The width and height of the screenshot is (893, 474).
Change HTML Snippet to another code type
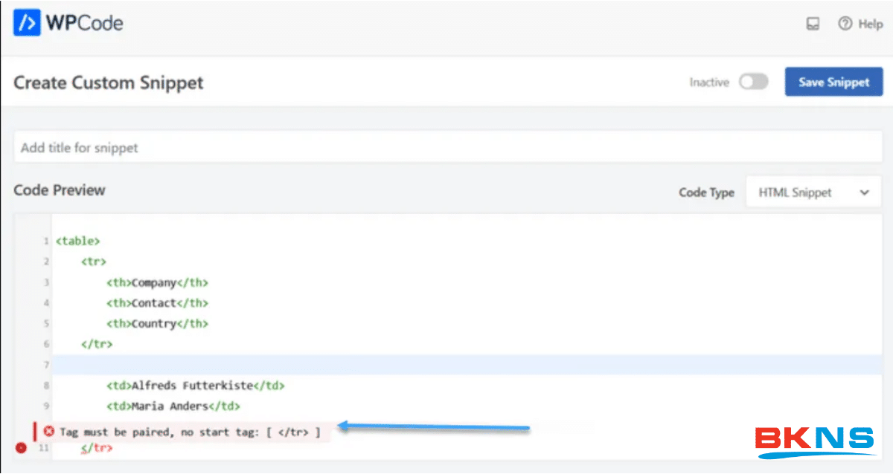(x=813, y=192)
